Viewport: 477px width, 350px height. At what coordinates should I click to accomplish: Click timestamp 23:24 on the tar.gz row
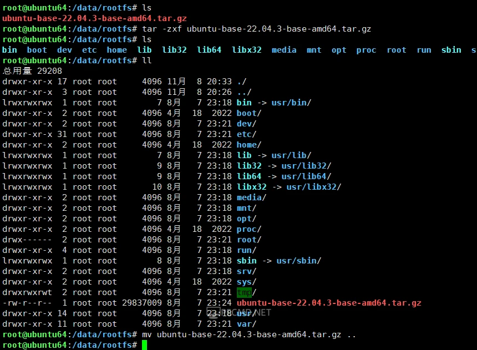[219, 303]
